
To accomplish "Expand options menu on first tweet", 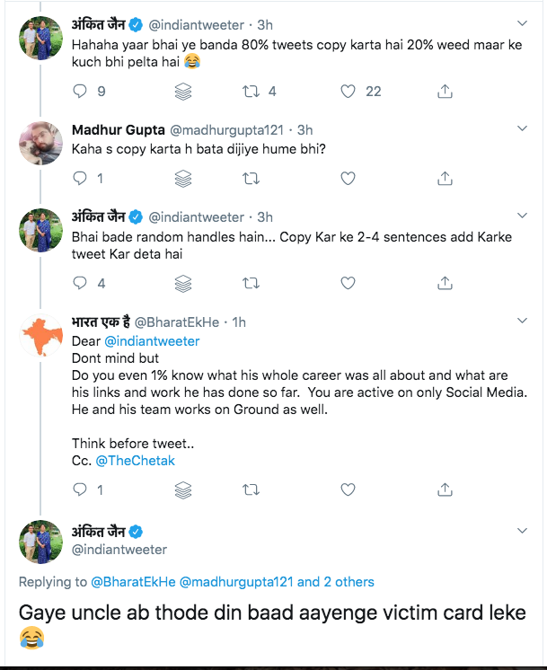I will tap(524, 22).
